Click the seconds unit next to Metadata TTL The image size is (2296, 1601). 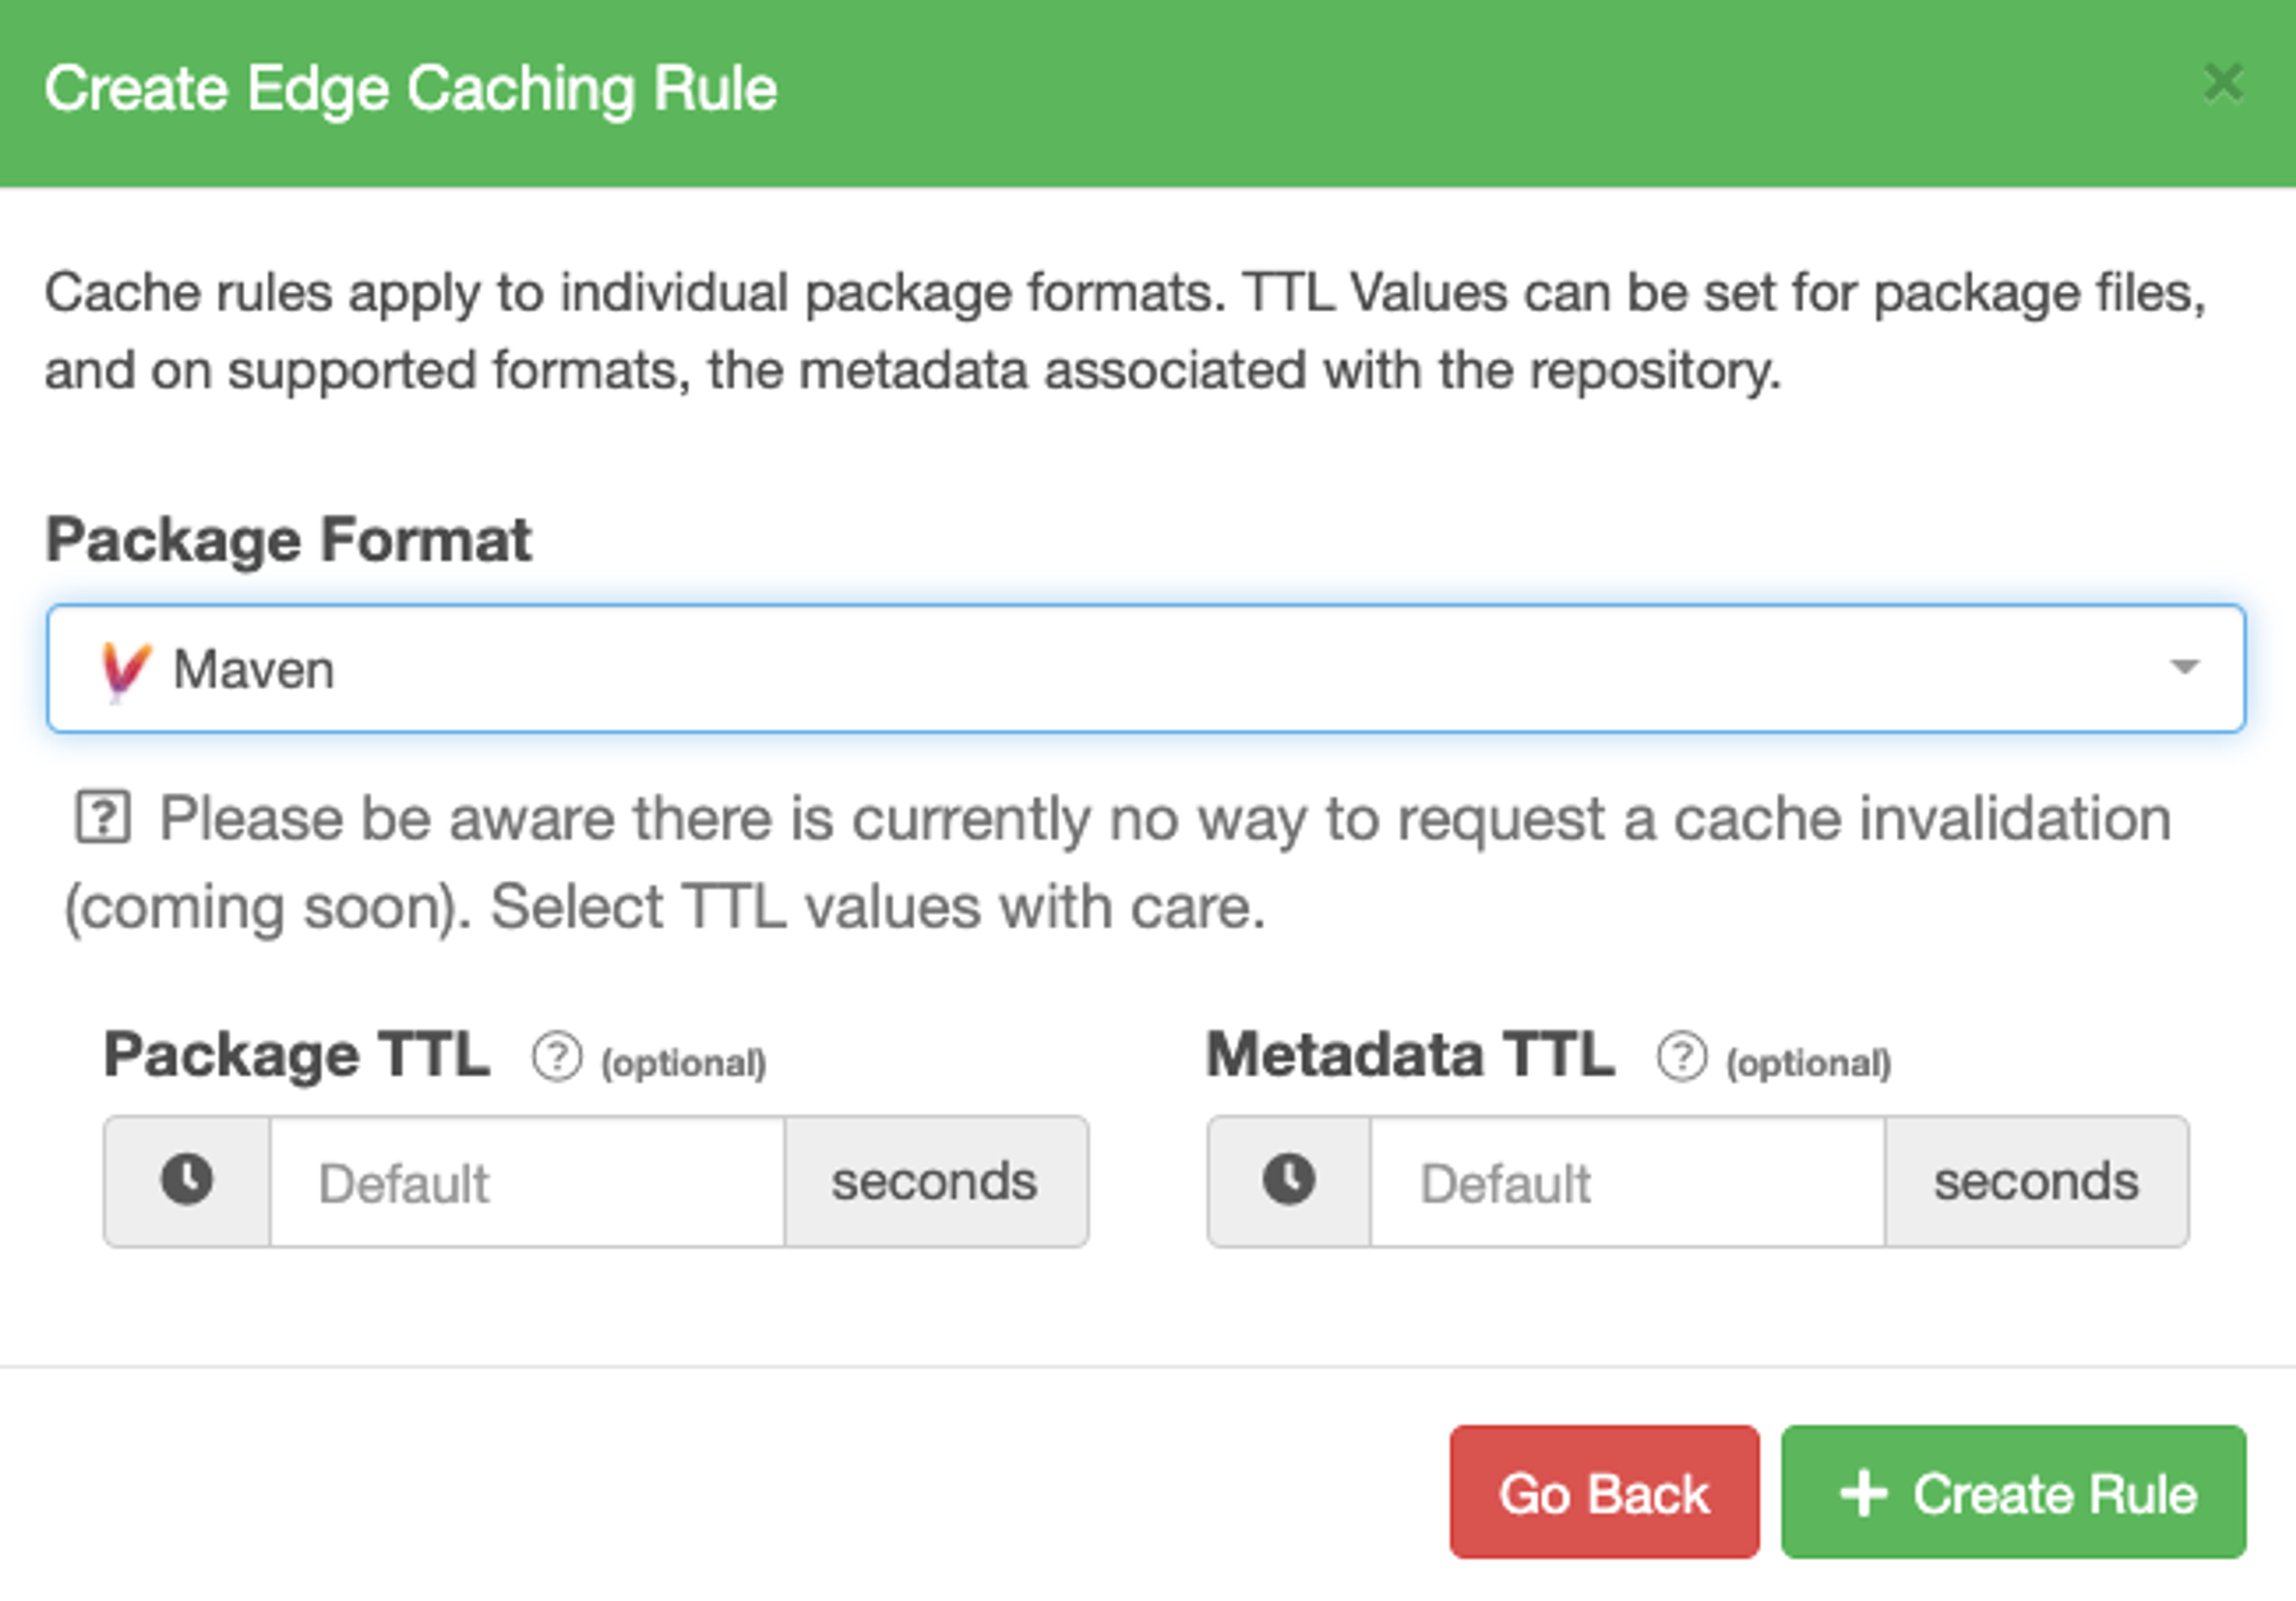click(x=2036, y=1182)
